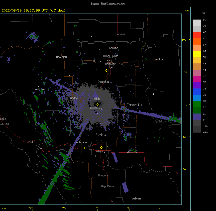Image resolution: width=216 pixels, height=211 pixels.
Task: Click the 57 value in the dBZ legend
Action: click(204, 45)
